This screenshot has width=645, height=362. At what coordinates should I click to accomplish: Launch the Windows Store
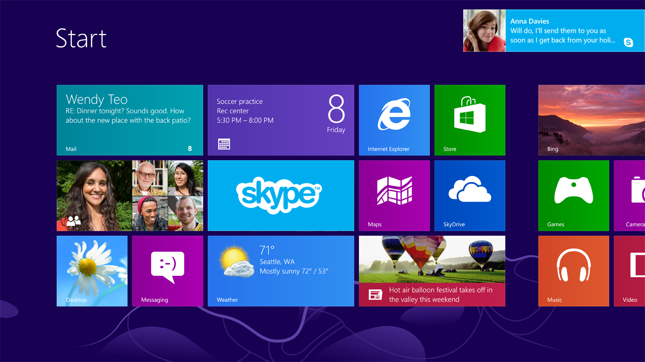[469, 120]
